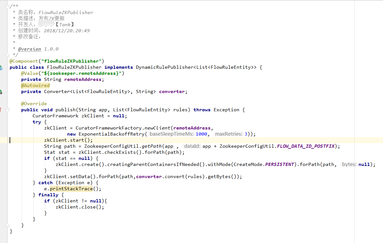Screen dimensions: 383x243
Task: Click the PERSISTENT constant
Action: point(280,164)
